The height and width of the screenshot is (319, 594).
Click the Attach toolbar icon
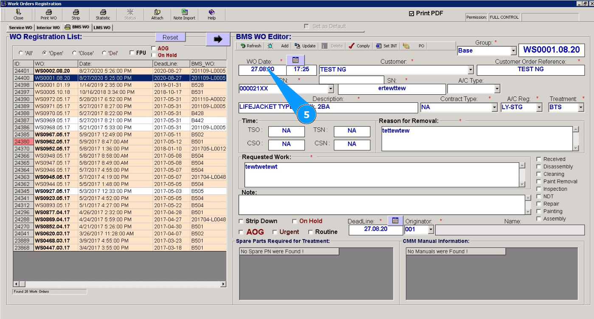(x=157, y=14)
